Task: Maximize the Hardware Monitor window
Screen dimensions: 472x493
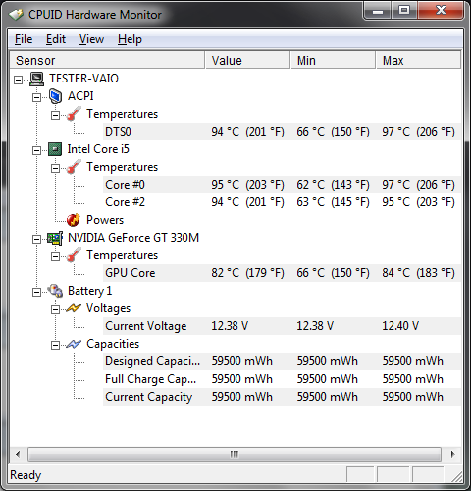Action: 404,11
